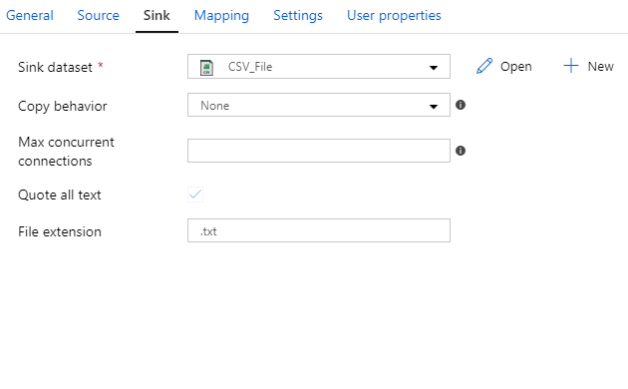Select the None copy behavior combo box

click(319, 105)
